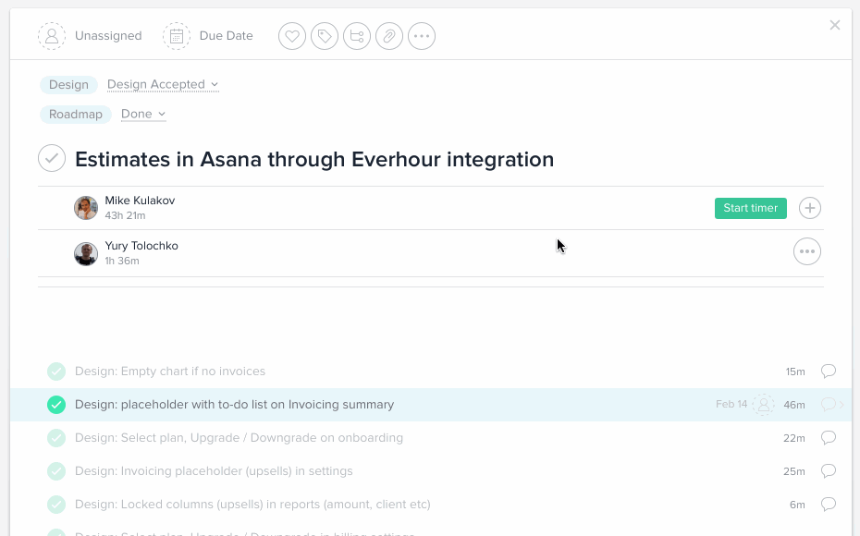
Task: Click the plus icon next to Mike Kulakov's time
Action: [809, 208]
